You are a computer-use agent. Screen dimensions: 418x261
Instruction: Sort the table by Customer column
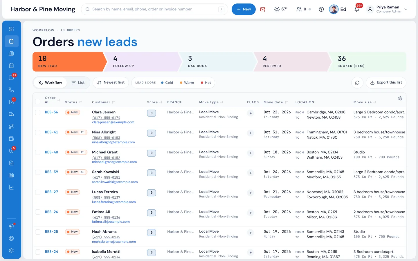103,102
